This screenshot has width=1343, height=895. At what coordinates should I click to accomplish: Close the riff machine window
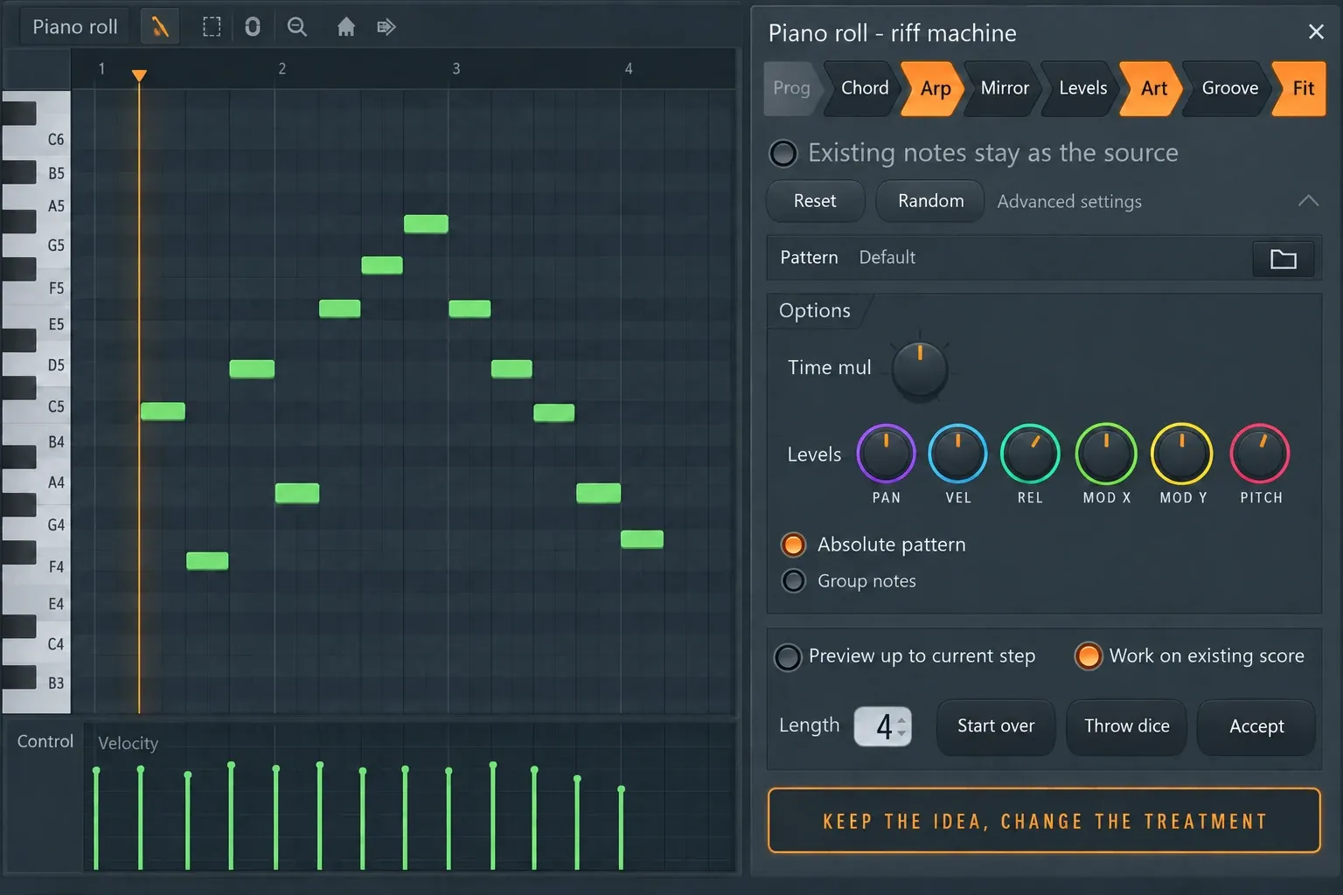coord(1316,32)
